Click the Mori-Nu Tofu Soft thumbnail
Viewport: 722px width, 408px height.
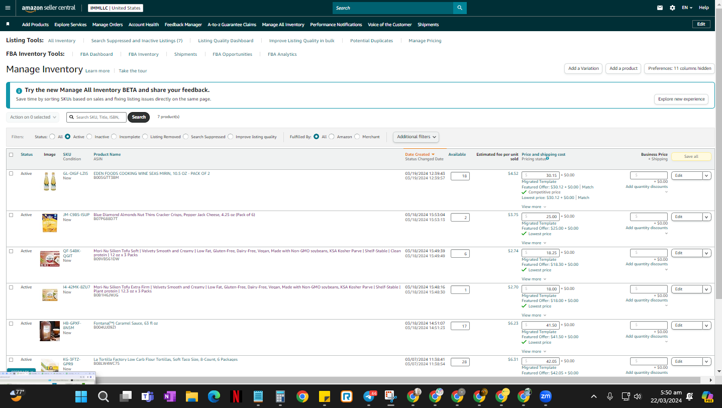click(x=50, y=259)
